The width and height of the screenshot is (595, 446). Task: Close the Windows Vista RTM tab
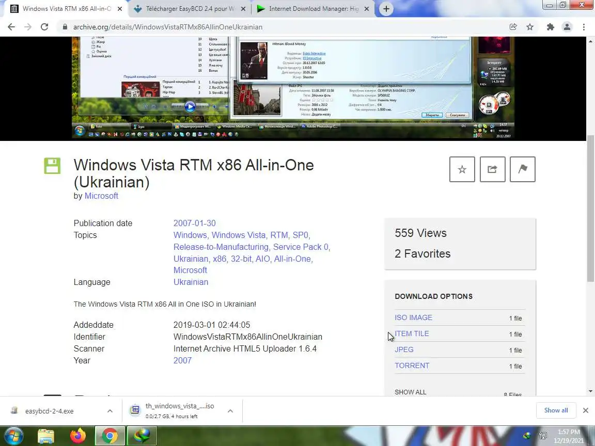coord(120,9)
